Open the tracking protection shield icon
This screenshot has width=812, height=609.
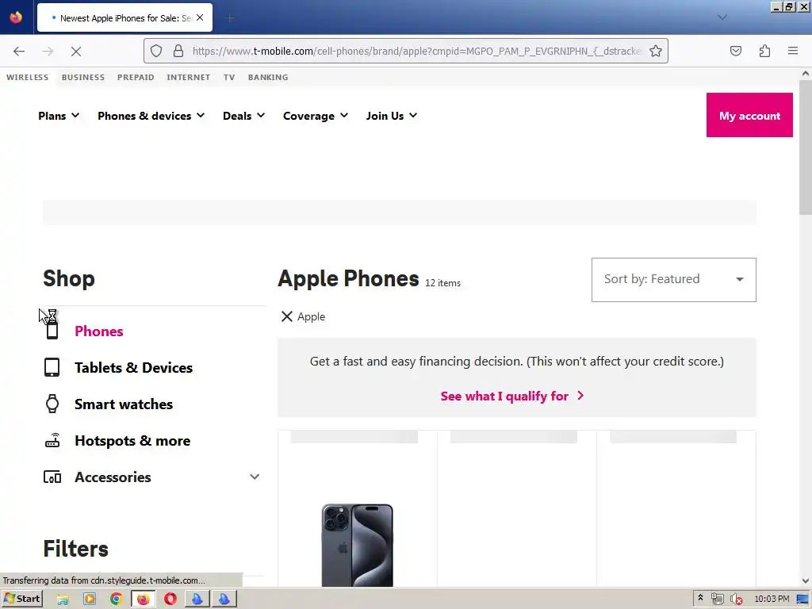click(x=156, y=51)
